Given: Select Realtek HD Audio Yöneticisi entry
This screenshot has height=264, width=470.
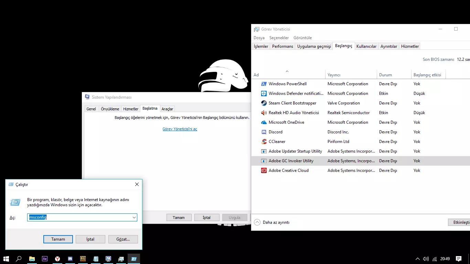Looking at the screenshot, I should pyautogui.click(x=293, y=113).
